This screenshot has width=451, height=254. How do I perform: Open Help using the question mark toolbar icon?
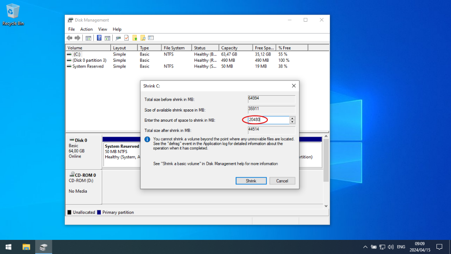[x=100, y=37]
